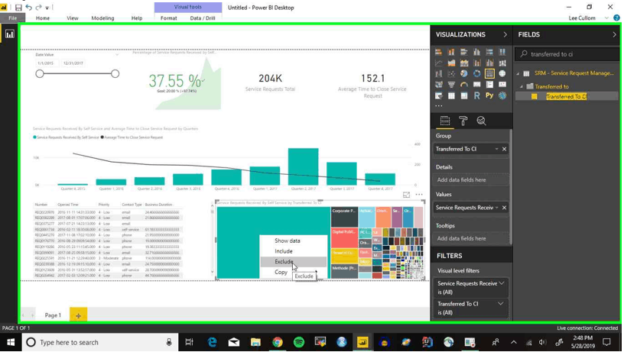Switch to the Home ribbon tab
This screenshot has height=352, width=624.
tap(43, 18)
